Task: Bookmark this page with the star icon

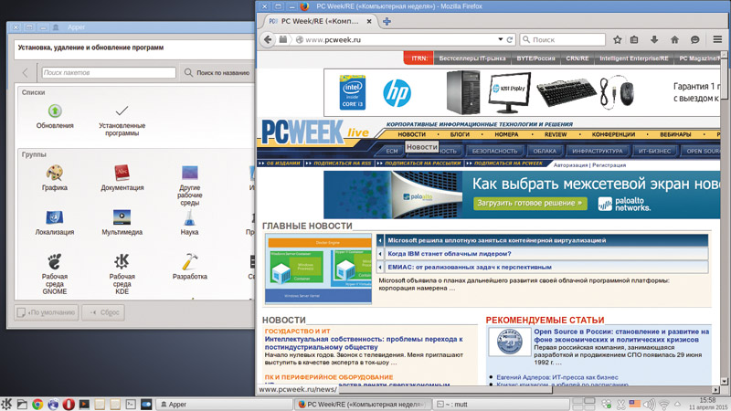Action: [x=618, y=39]
